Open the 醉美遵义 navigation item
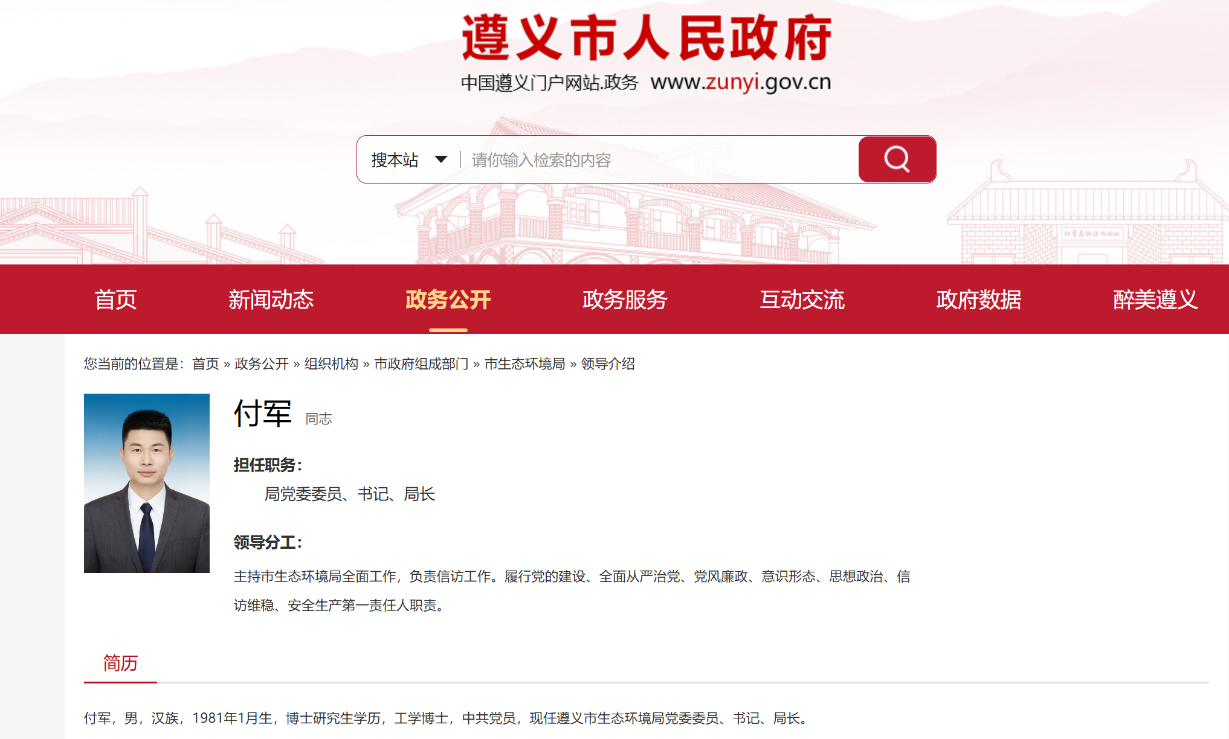Image resolution: width=1229 pixels, height=739 pixels. pyautogui.click(x=1155, y=299)
